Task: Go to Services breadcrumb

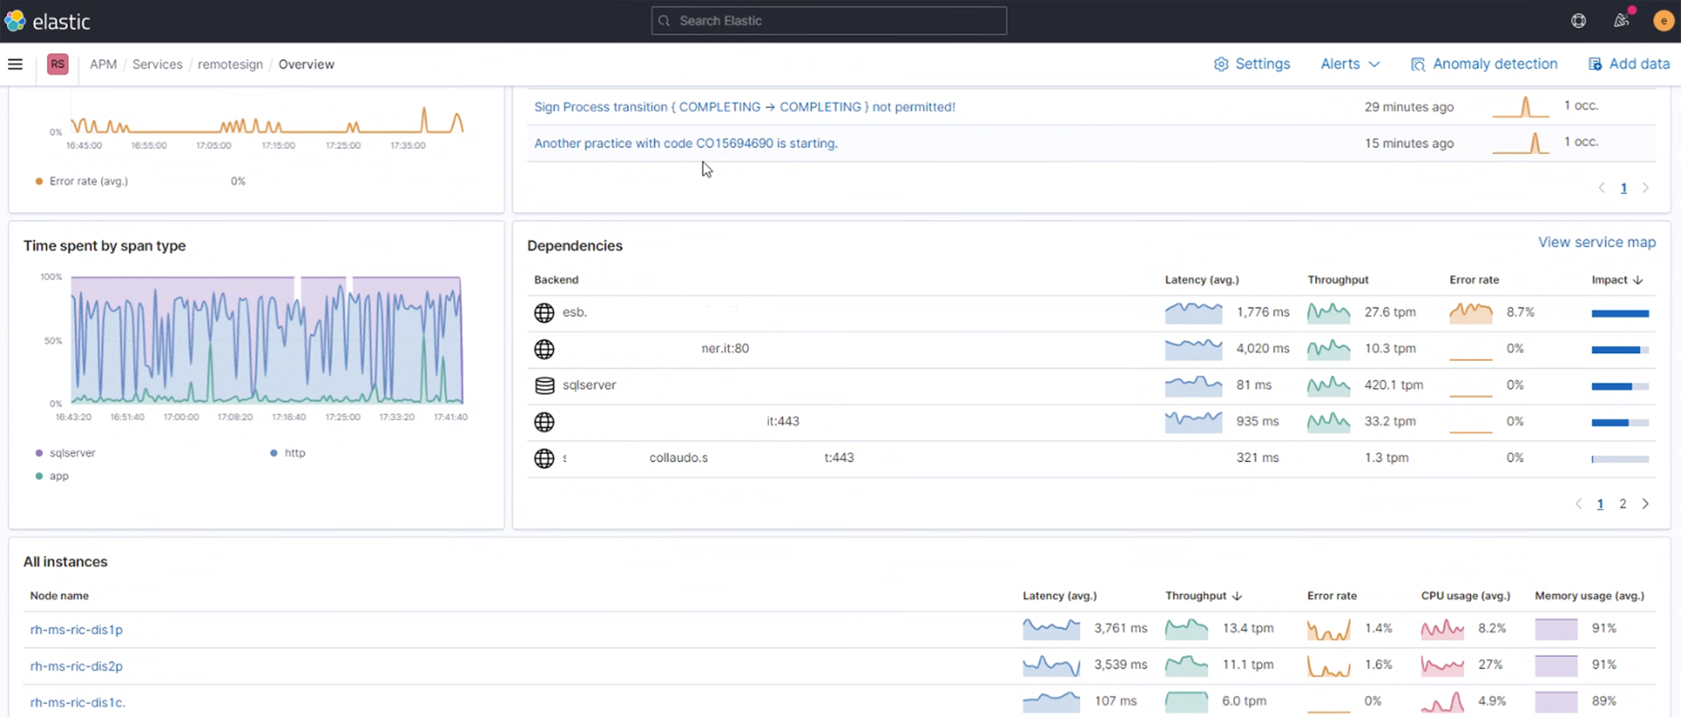Action: click(157, 65)
